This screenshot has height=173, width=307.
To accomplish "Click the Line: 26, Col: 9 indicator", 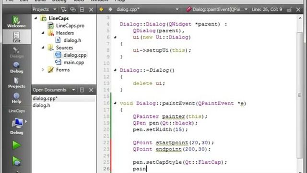I will coord(267,10).
